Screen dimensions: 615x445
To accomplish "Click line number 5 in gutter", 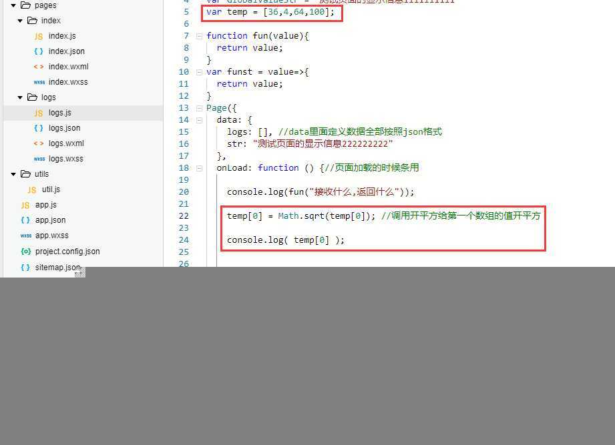I will (x=186, y=12).
